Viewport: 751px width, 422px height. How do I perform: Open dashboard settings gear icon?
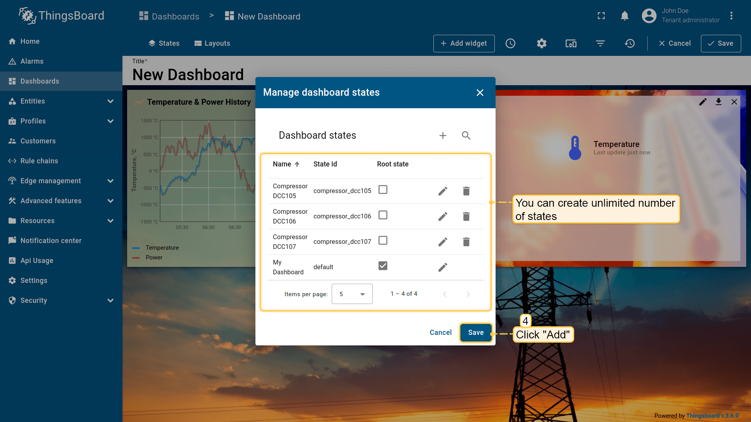[x=542, y=43]
